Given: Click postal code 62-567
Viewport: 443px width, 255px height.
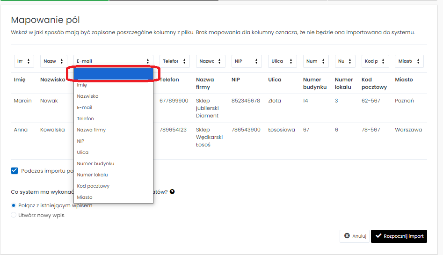Looking at the screenshot, I should click(370, 101).
